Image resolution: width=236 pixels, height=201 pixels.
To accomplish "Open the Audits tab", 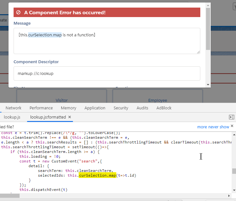I will click(x=142, y=108).
